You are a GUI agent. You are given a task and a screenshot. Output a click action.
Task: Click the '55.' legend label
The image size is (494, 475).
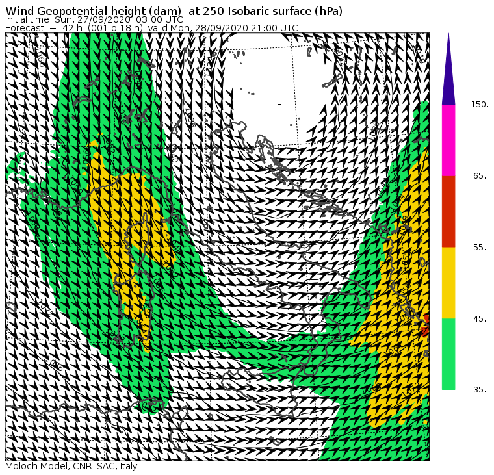click(x=480, y=248)
